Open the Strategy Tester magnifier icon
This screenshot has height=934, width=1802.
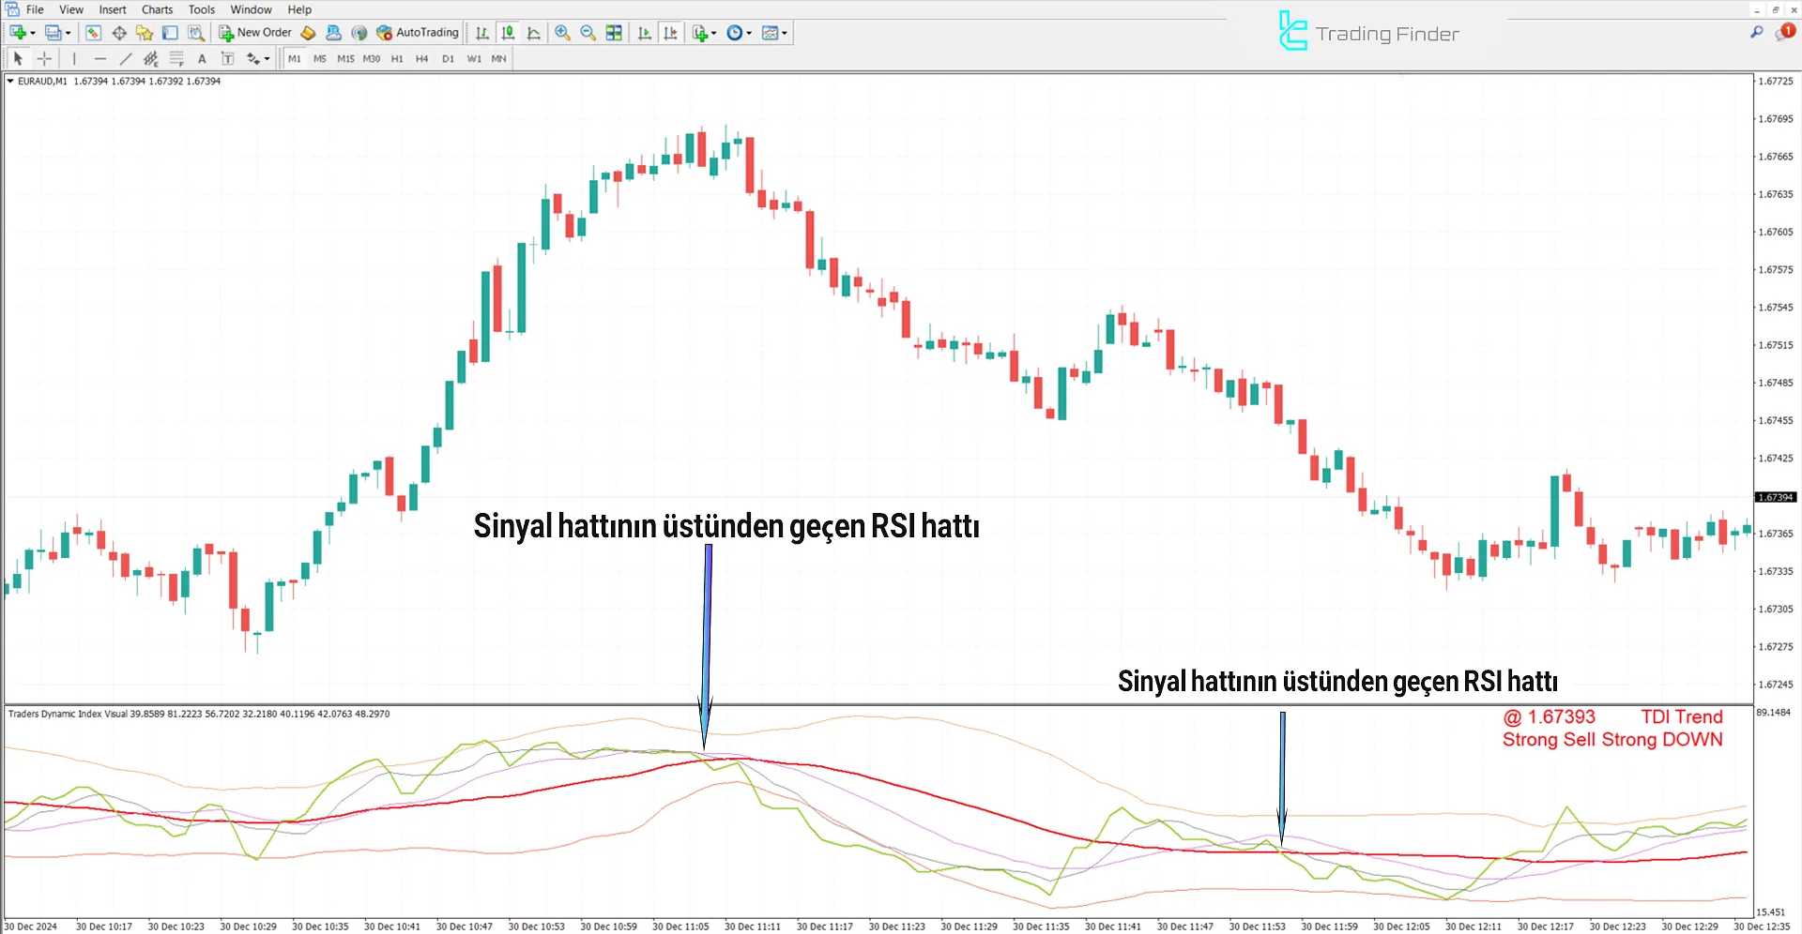[x=195, y=33]
